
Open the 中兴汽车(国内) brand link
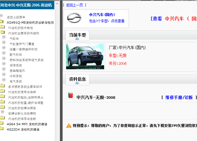click(102, 15)
